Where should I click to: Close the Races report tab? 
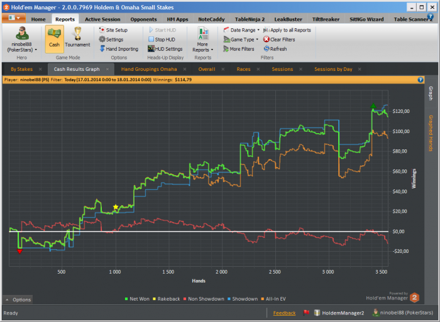coord(258,69)
